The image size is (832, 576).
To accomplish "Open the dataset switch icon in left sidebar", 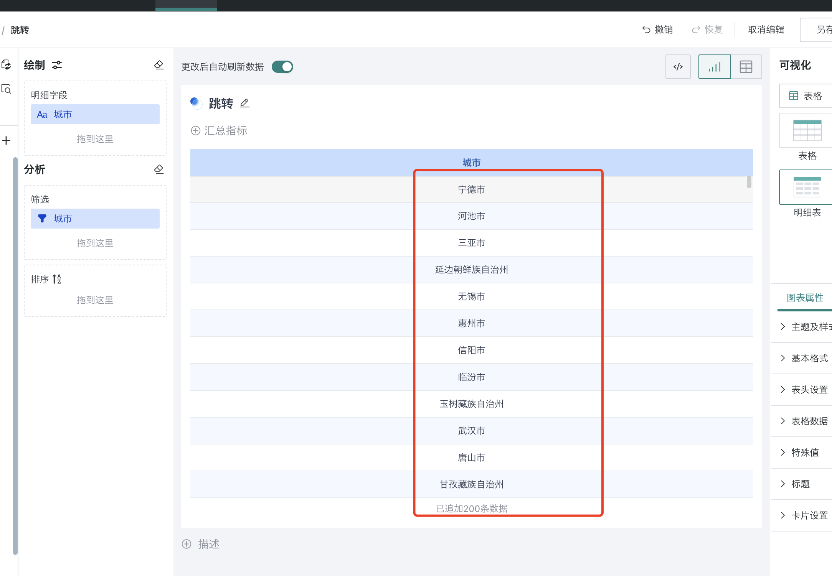I will coord(6,65).
